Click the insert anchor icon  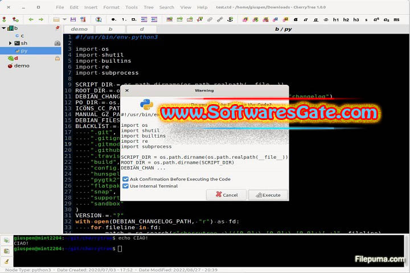(x=230, y=19)
